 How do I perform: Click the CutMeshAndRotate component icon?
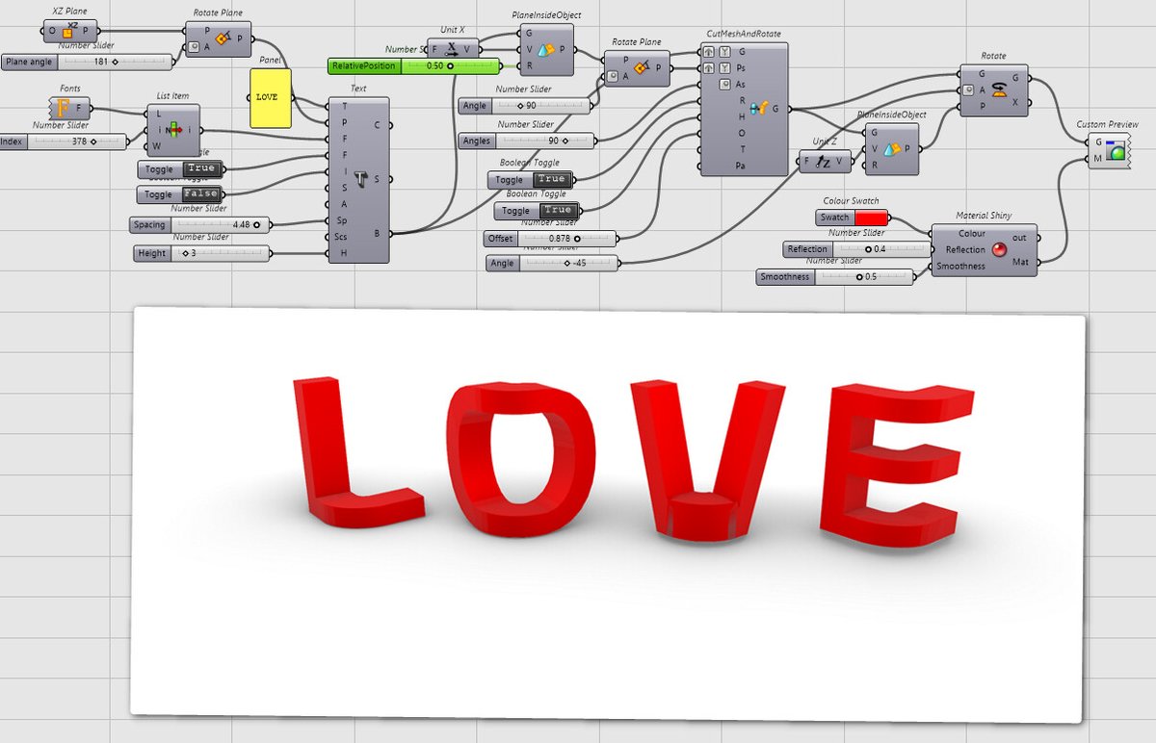pos(760,108)
